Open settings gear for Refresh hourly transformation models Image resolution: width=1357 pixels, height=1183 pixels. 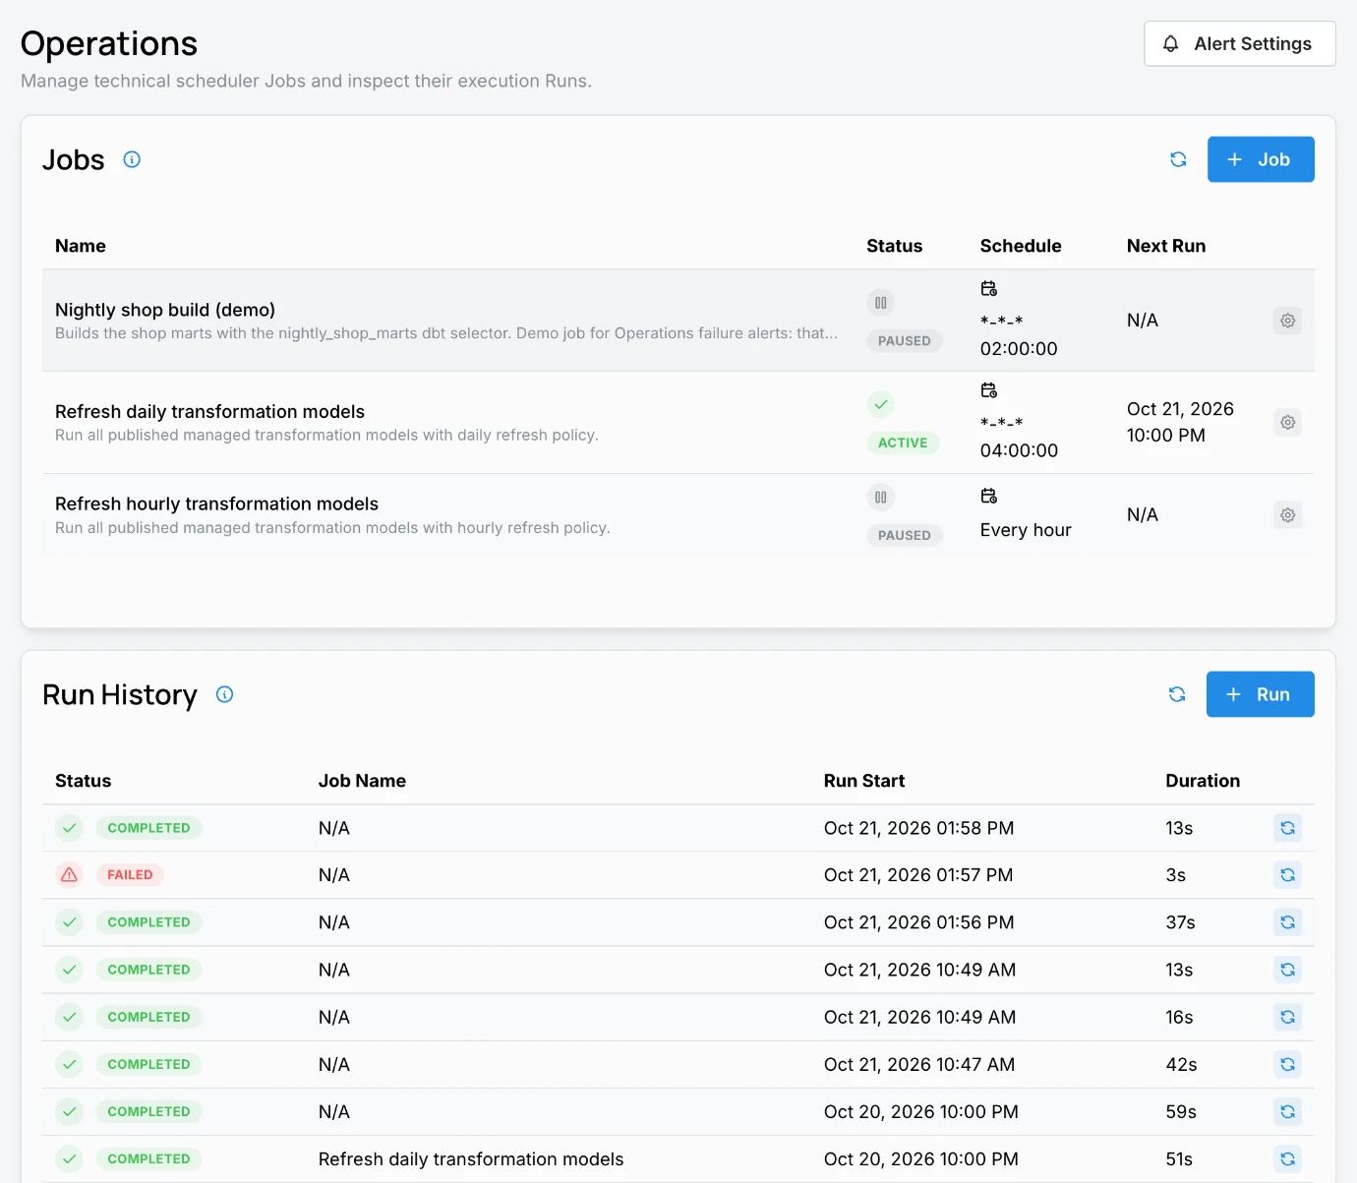tap(1287, 515)
